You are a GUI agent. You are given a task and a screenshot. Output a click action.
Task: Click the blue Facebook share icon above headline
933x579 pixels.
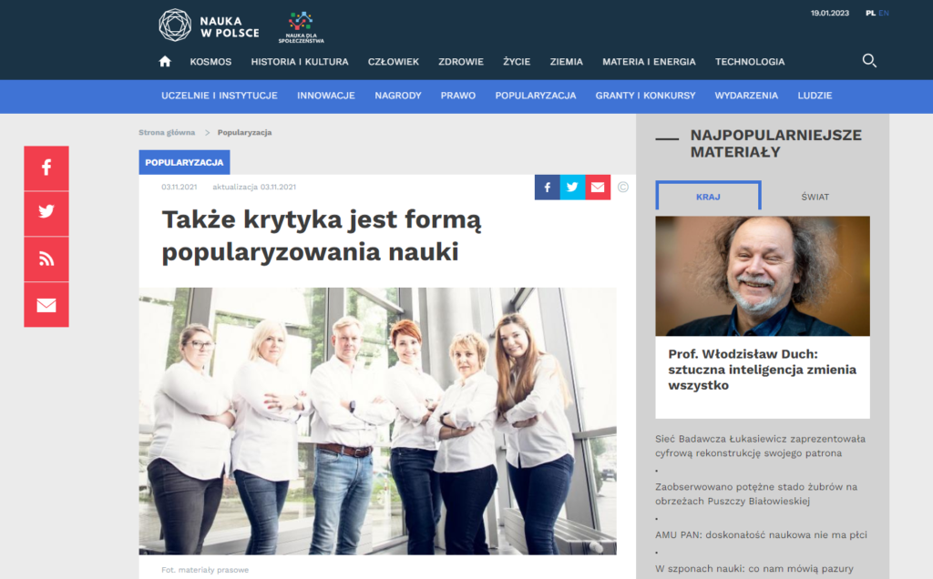tap(547, 188)
